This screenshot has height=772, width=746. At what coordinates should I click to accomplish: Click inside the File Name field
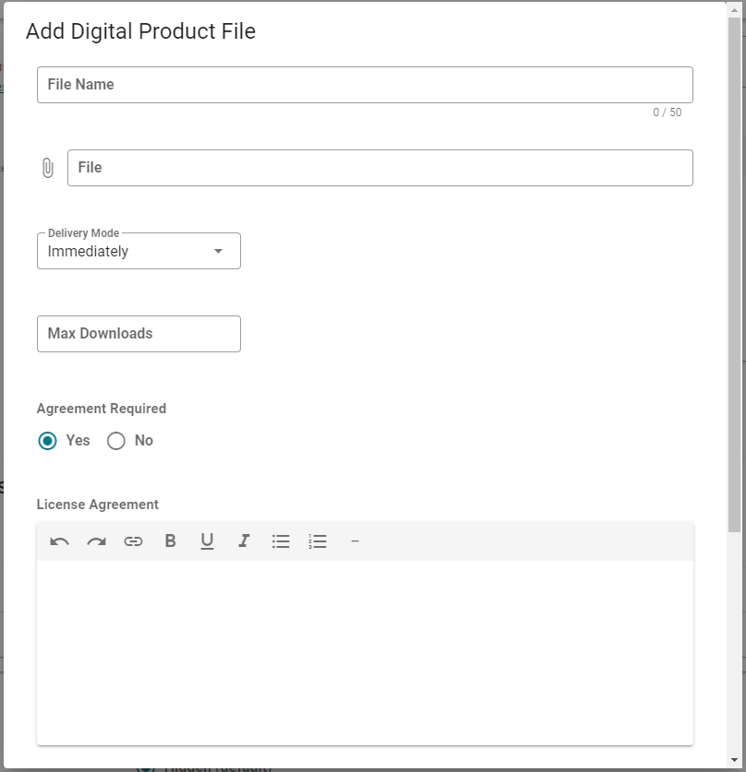(365, 84)
